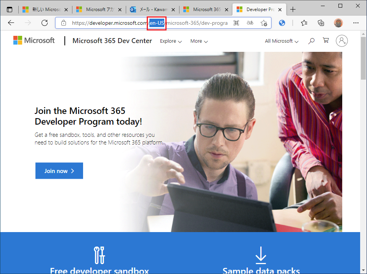367x274 pixels.
Task: Refresh the current page
Action: click(45, 23)
